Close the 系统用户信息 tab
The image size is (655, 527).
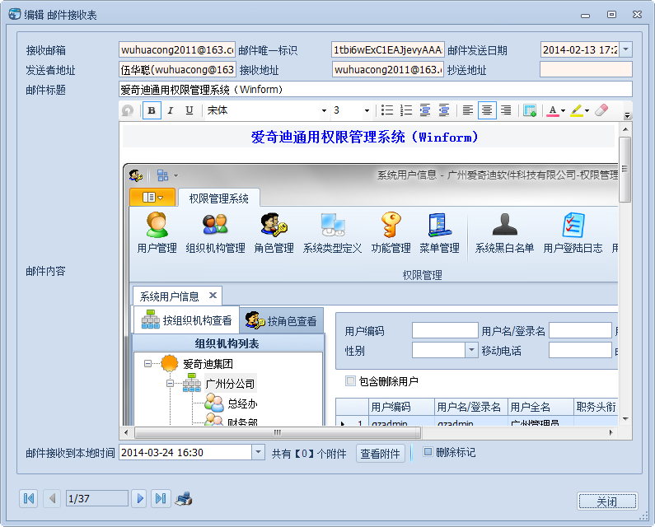[213, 296]
